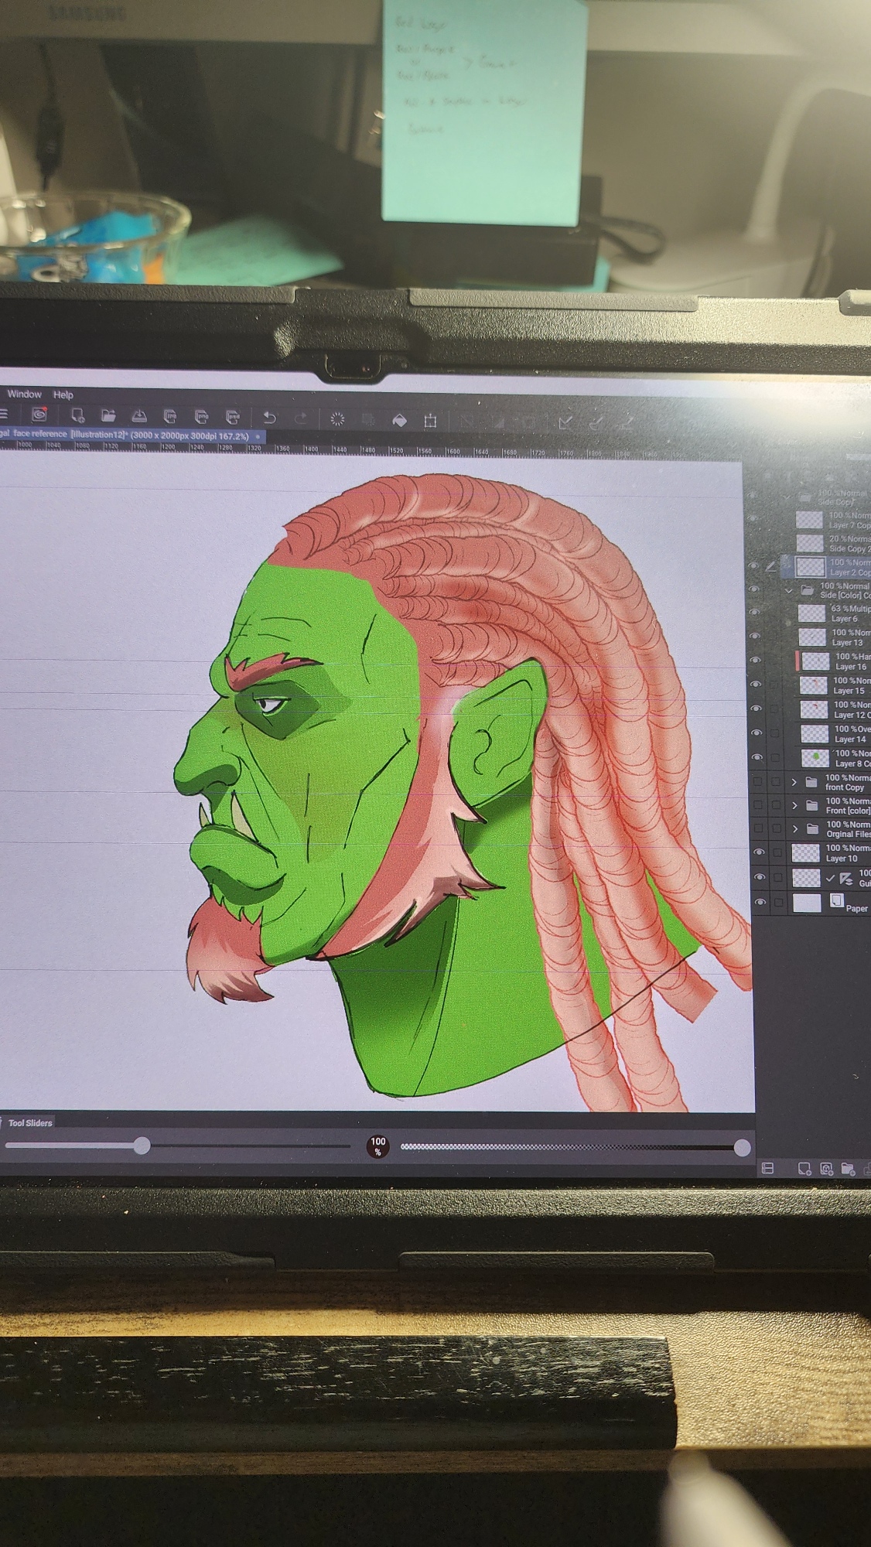Click the New document icon
871x1547 pixels.
(77, 416)
